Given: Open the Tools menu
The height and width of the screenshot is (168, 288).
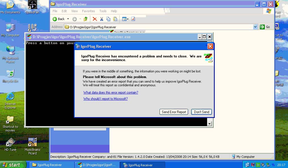Looking at the screenshot, I should tap(103, 11).
